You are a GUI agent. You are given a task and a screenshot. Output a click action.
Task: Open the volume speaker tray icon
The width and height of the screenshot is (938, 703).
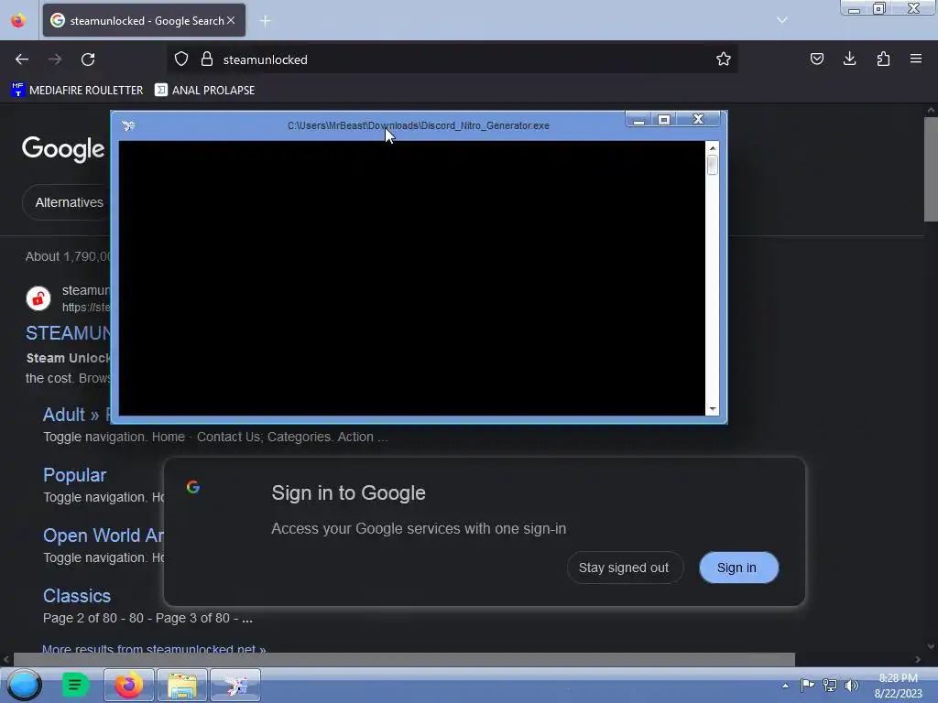[x=852, y=685]
